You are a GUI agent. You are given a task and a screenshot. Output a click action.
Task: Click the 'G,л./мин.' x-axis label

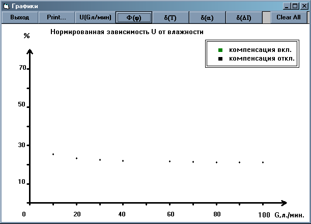pos(290,215)
